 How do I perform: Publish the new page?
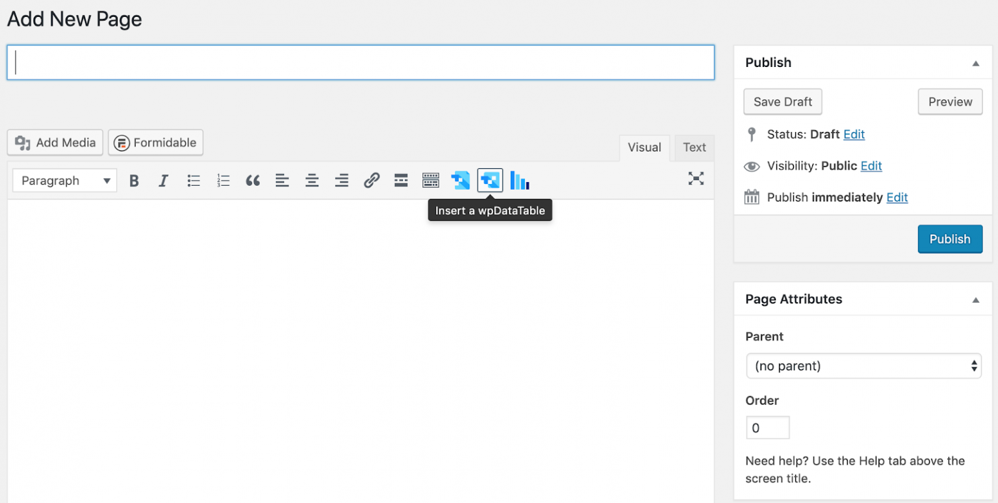click(950, 239)
